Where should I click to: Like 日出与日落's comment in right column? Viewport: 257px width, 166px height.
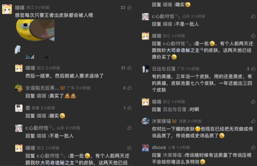pyautogui.click(x=253, y=69)
